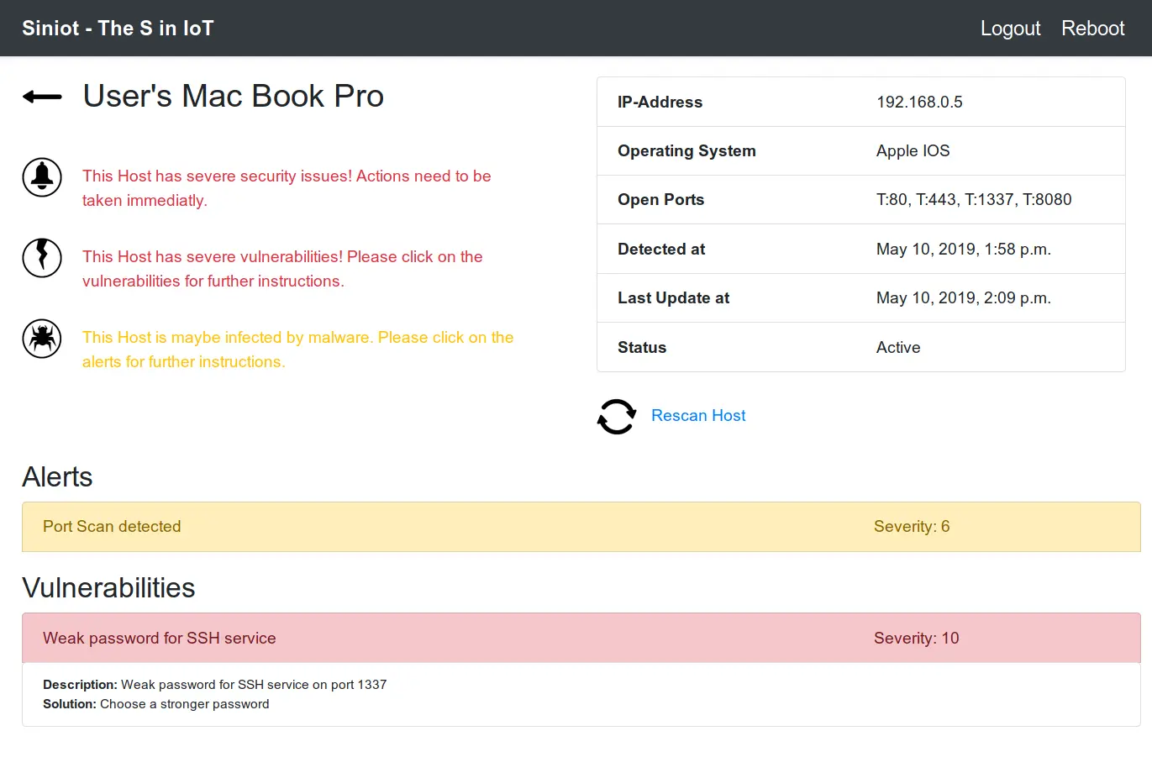Click the Detected at time 1:58 p.m.
The height and width of the screenshot is (773, 1152).
[x=964, y=249]
